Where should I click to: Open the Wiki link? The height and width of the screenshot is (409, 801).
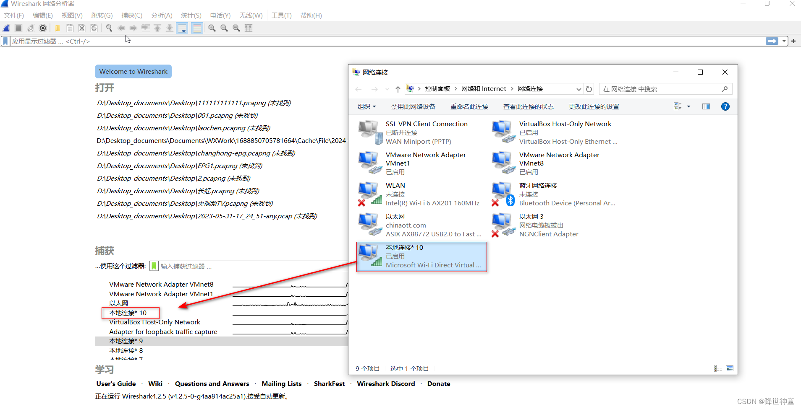pos(155,384)
